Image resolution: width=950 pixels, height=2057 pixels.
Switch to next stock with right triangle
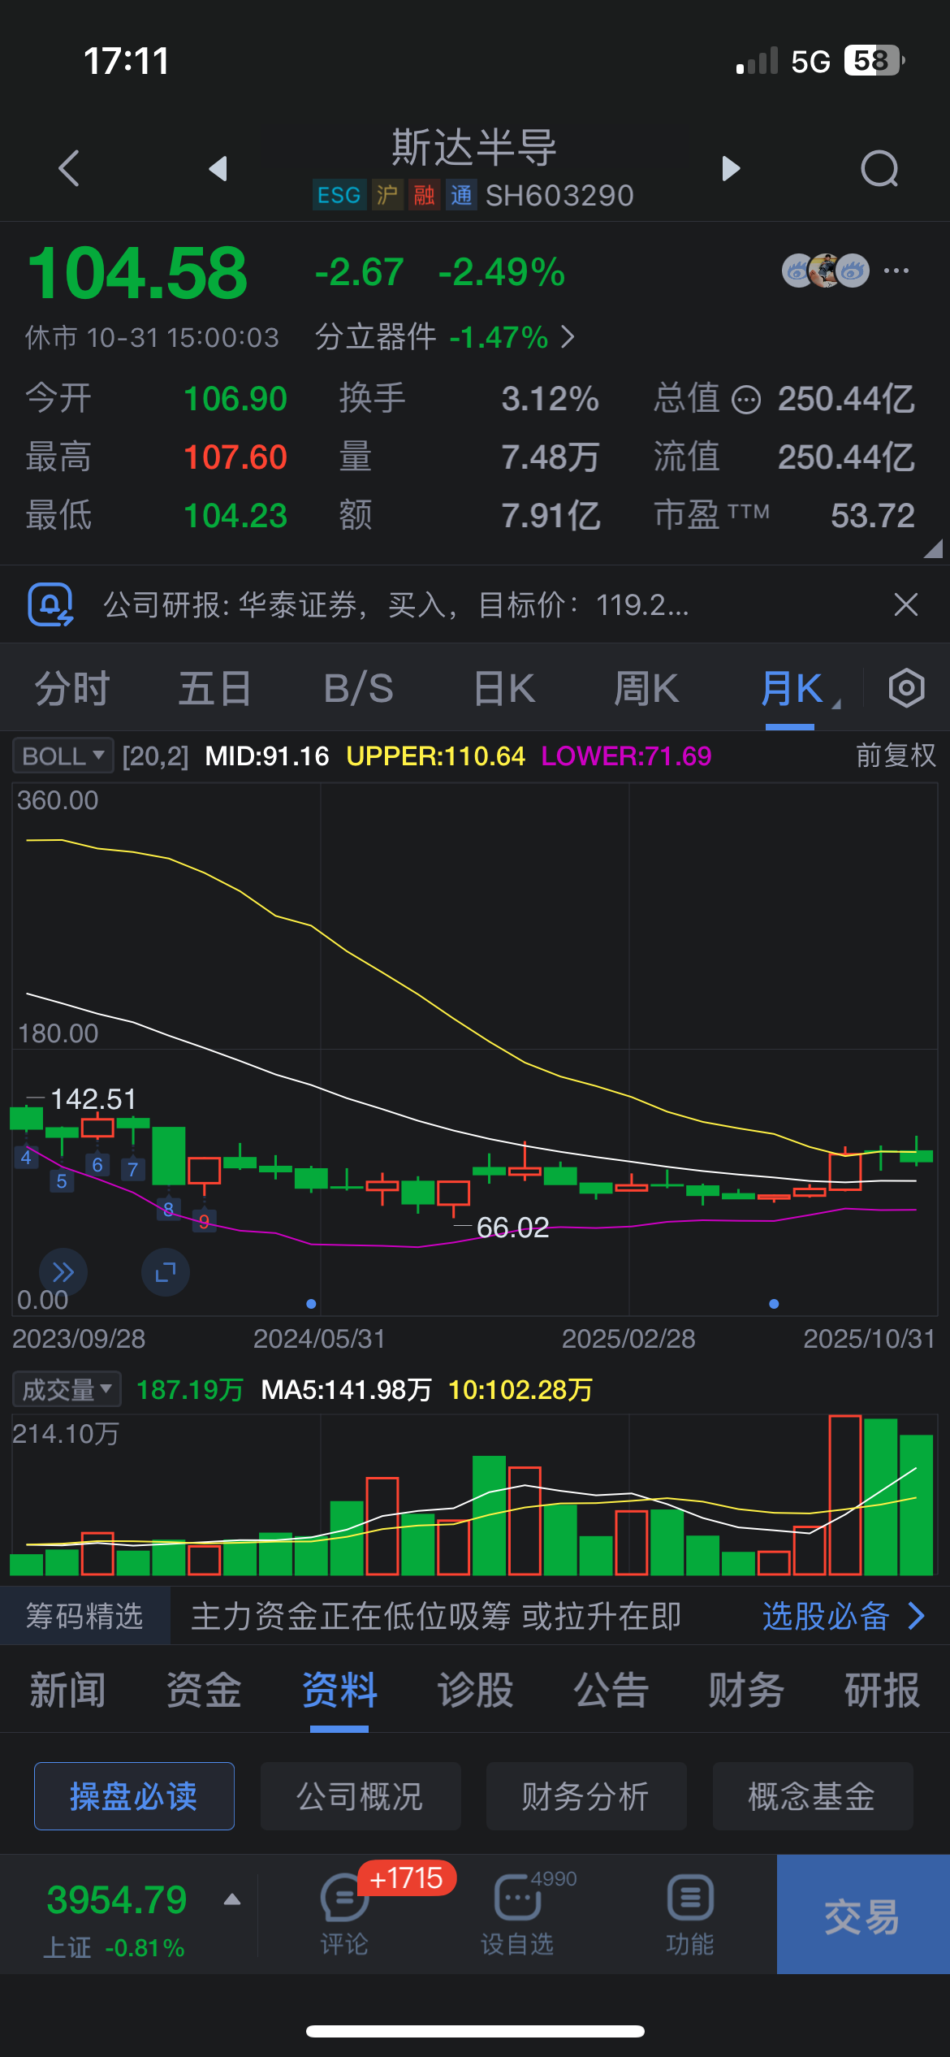tap(731, 168)
